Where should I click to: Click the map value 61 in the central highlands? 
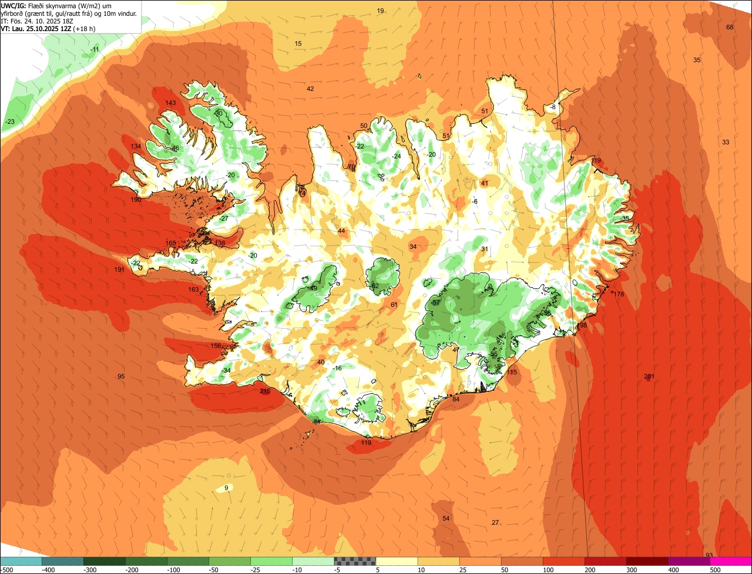pyautogui.click(x=394, y=305)
